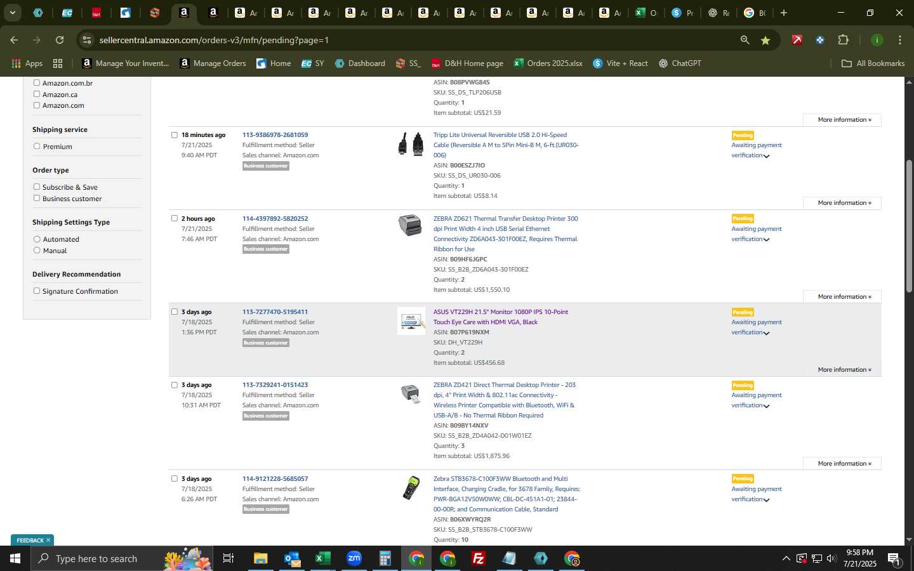Viewport: 914px width, 571px height.
Task: Click the Windows Start button
Action: 15,558
